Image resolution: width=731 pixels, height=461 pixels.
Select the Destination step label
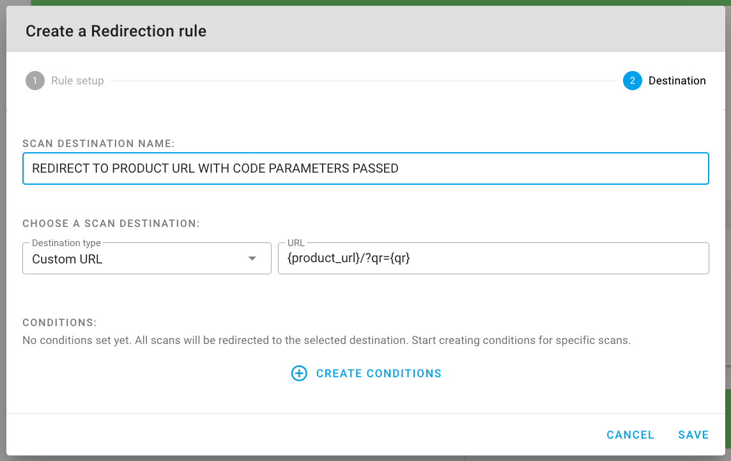[677, 81]
